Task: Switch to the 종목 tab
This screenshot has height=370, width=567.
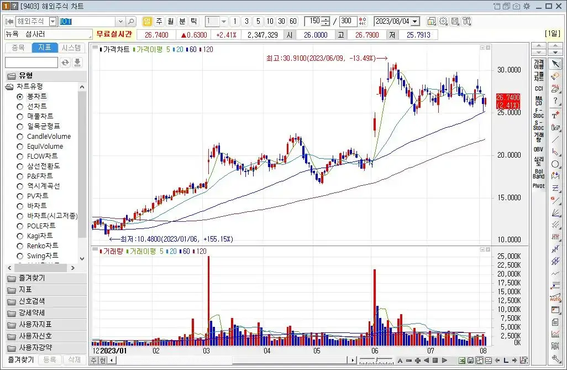Action: [18, 48]
